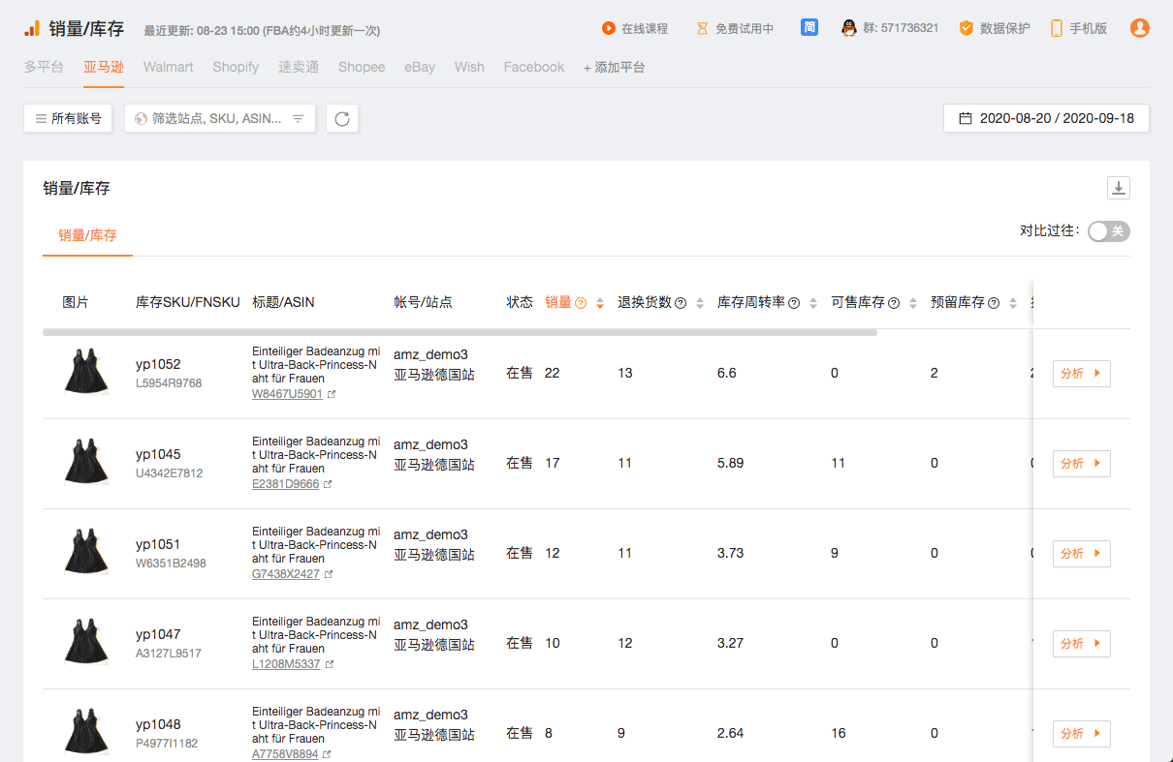Image resolution: width=1173 pixels, height=762 pixels.
Task: Click the blue 简 language icon
Action: (x=809, y=28)
